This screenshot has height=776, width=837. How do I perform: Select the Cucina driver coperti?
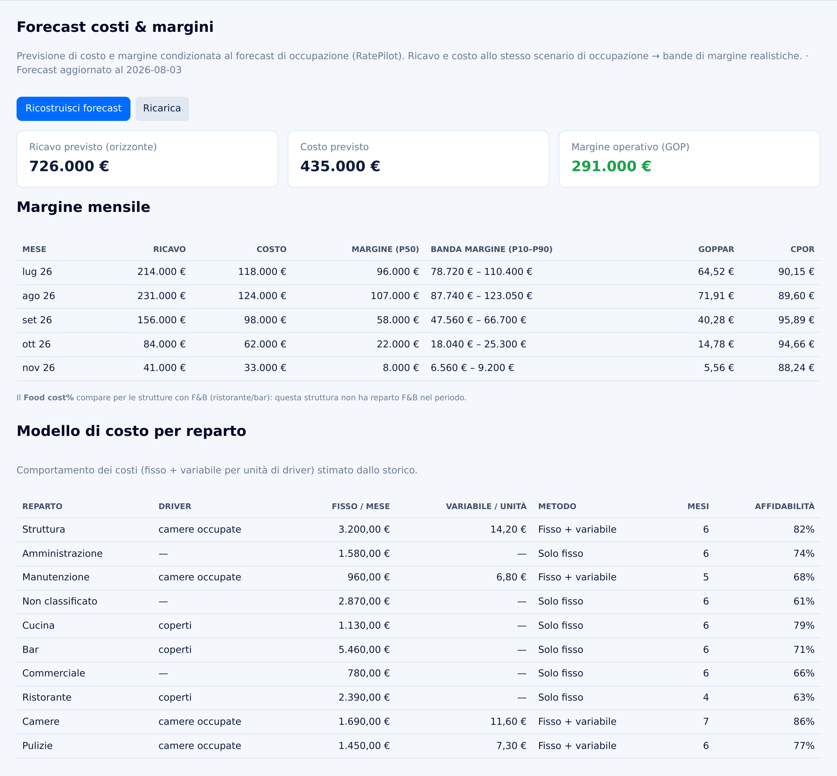coord(175,626)
